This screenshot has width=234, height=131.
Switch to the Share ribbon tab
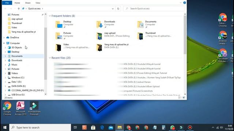coord(28,3)
